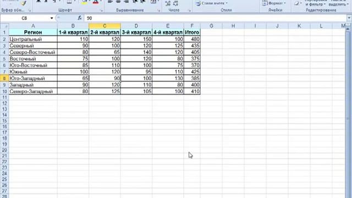Click the Select All corner button
This screenshot has height=198, width=352.
tap(4, 26)
